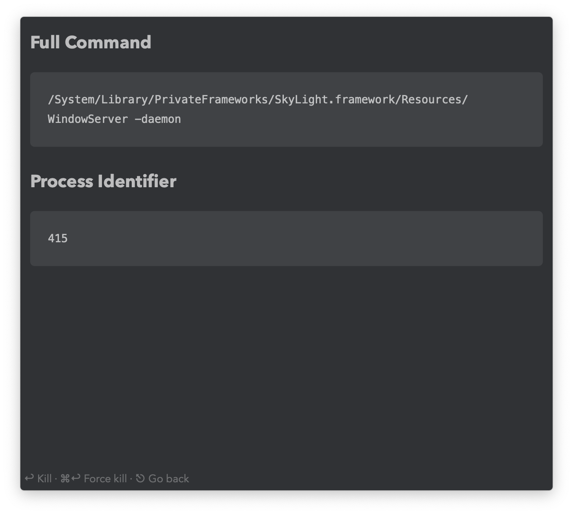Click the blank dark area below the 415 box
The height and width of the screenshot is (524, 573).
(286, 364)
